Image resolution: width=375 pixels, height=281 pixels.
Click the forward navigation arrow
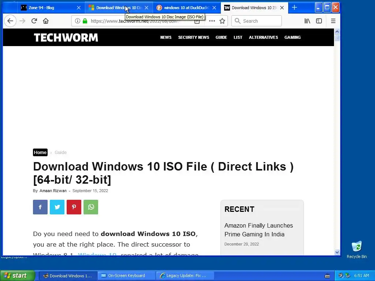[x=22, y=21]
